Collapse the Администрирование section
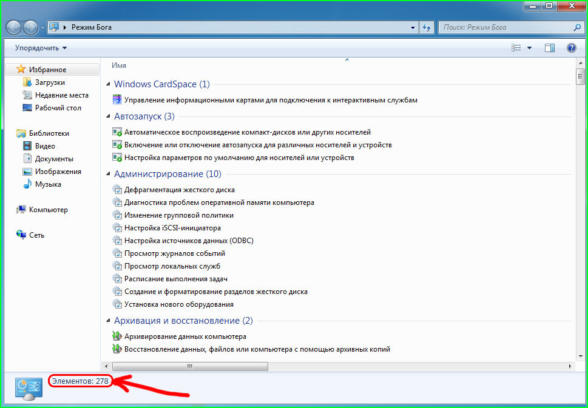Image resolution: width=588 pixels, height=408 pixels. 109,174
